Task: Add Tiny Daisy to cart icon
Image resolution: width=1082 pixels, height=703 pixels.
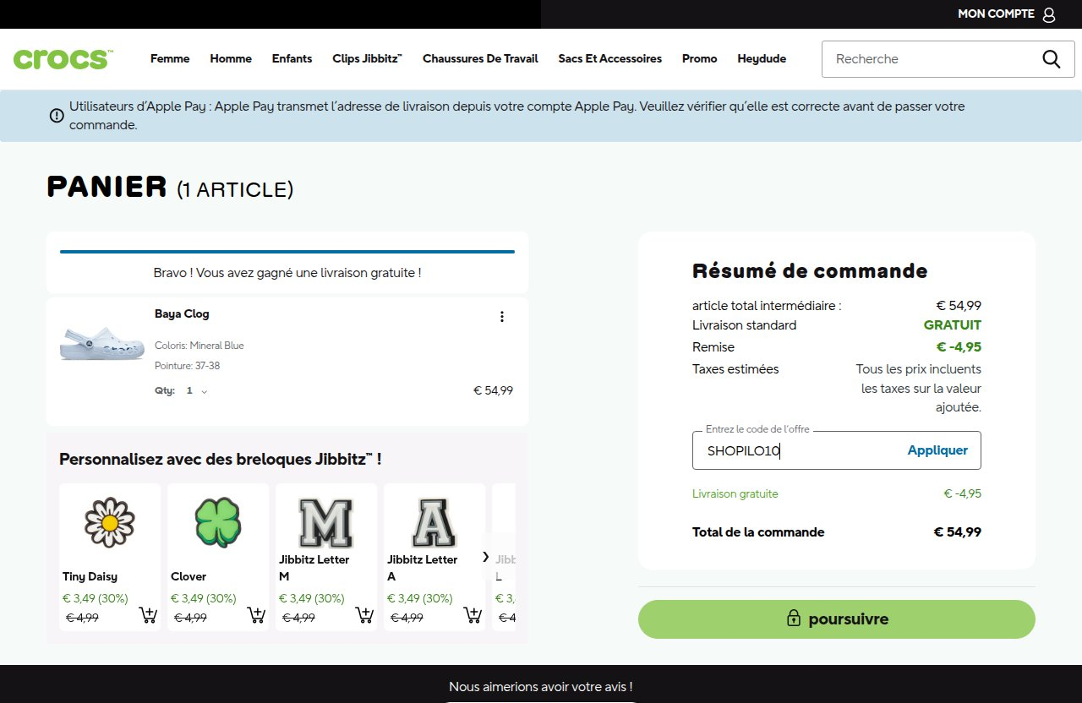Action: pyautogui.click(x=148, y=615)
